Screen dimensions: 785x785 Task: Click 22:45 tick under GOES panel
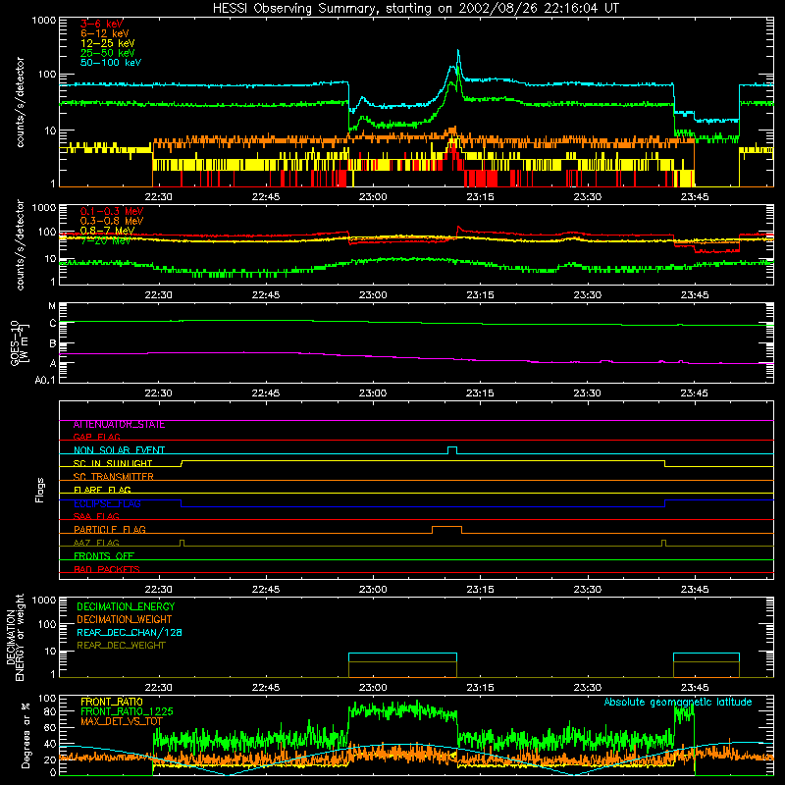[266, 393]
